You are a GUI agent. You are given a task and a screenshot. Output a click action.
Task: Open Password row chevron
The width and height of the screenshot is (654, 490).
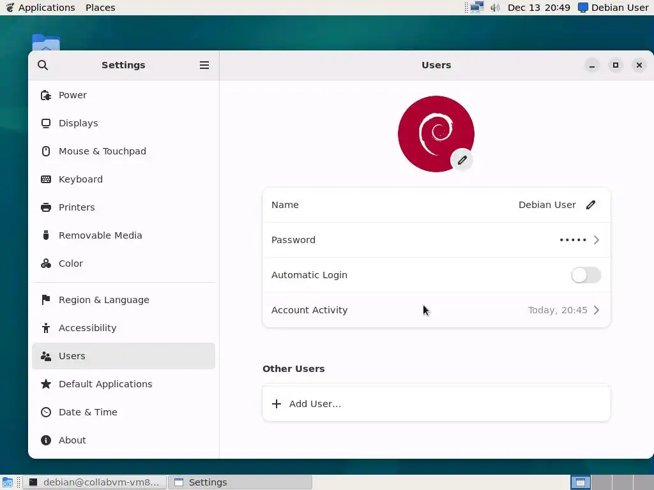pyautogui.click(x=597, y=240)
